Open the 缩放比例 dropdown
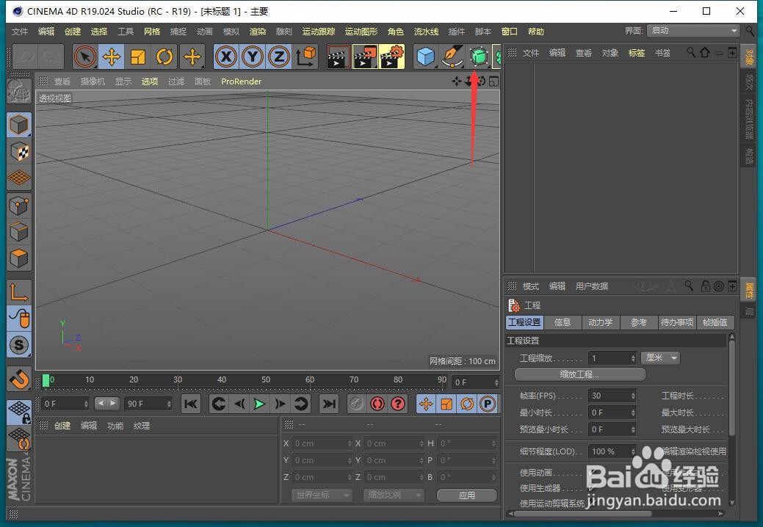The width and height of the screenshot is (763, 527). [394, 495]
